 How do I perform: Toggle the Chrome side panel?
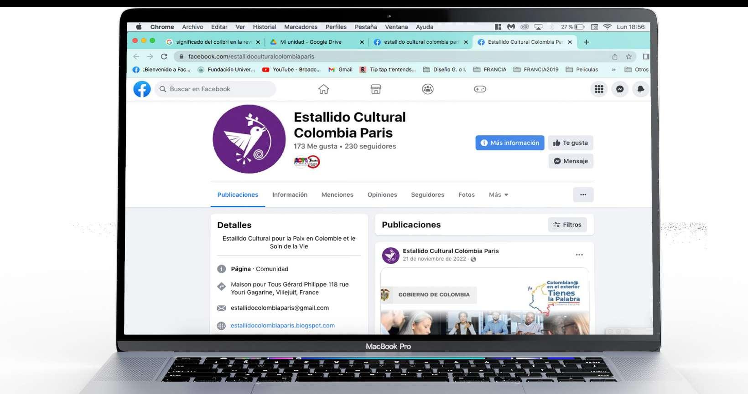(x=646, y=56)
